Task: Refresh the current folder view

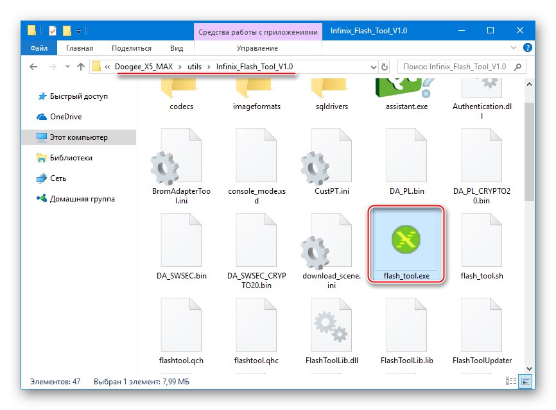Action: (x=385, y=67)
